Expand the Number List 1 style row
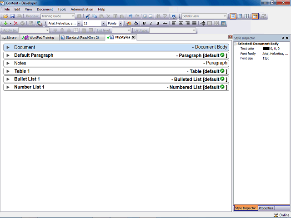 pyautogui.click(x=8, y=87)
